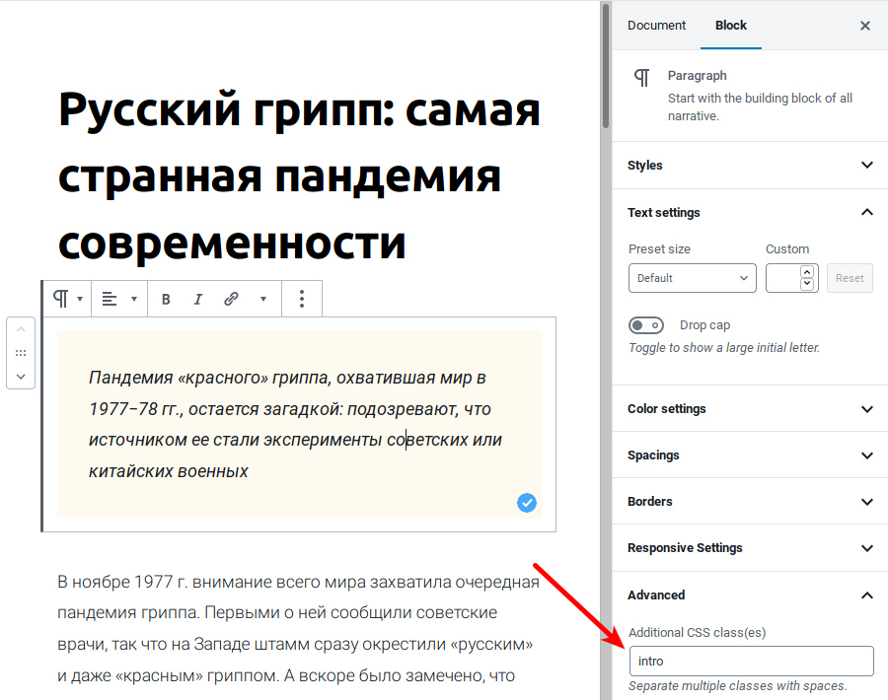Viewport: 888px width, 700px height.
Task: Toggle italic formatting
Action: tap(197, 299)
